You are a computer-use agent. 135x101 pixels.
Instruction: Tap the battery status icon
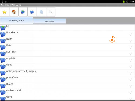[124, 2]
